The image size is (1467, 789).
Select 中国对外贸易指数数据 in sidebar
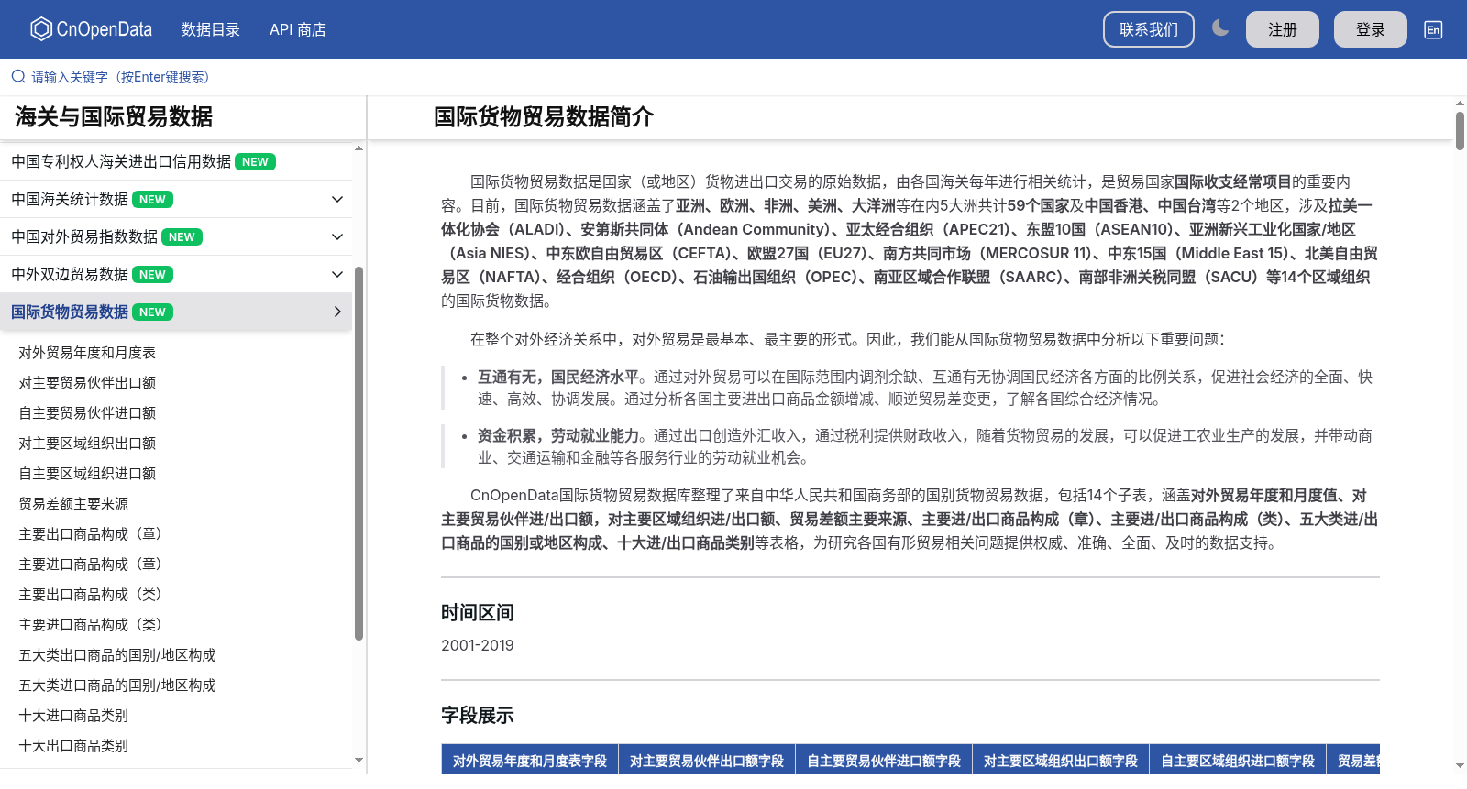(x=84, y=236)
